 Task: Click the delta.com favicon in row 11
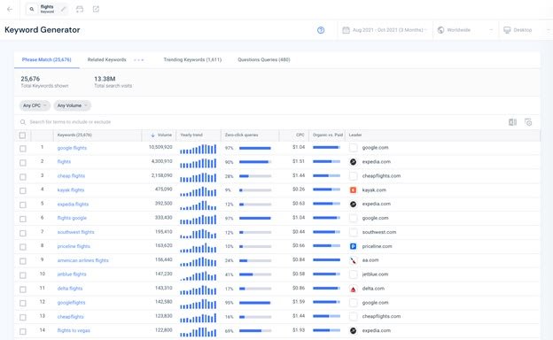click(x=353, y=289)
